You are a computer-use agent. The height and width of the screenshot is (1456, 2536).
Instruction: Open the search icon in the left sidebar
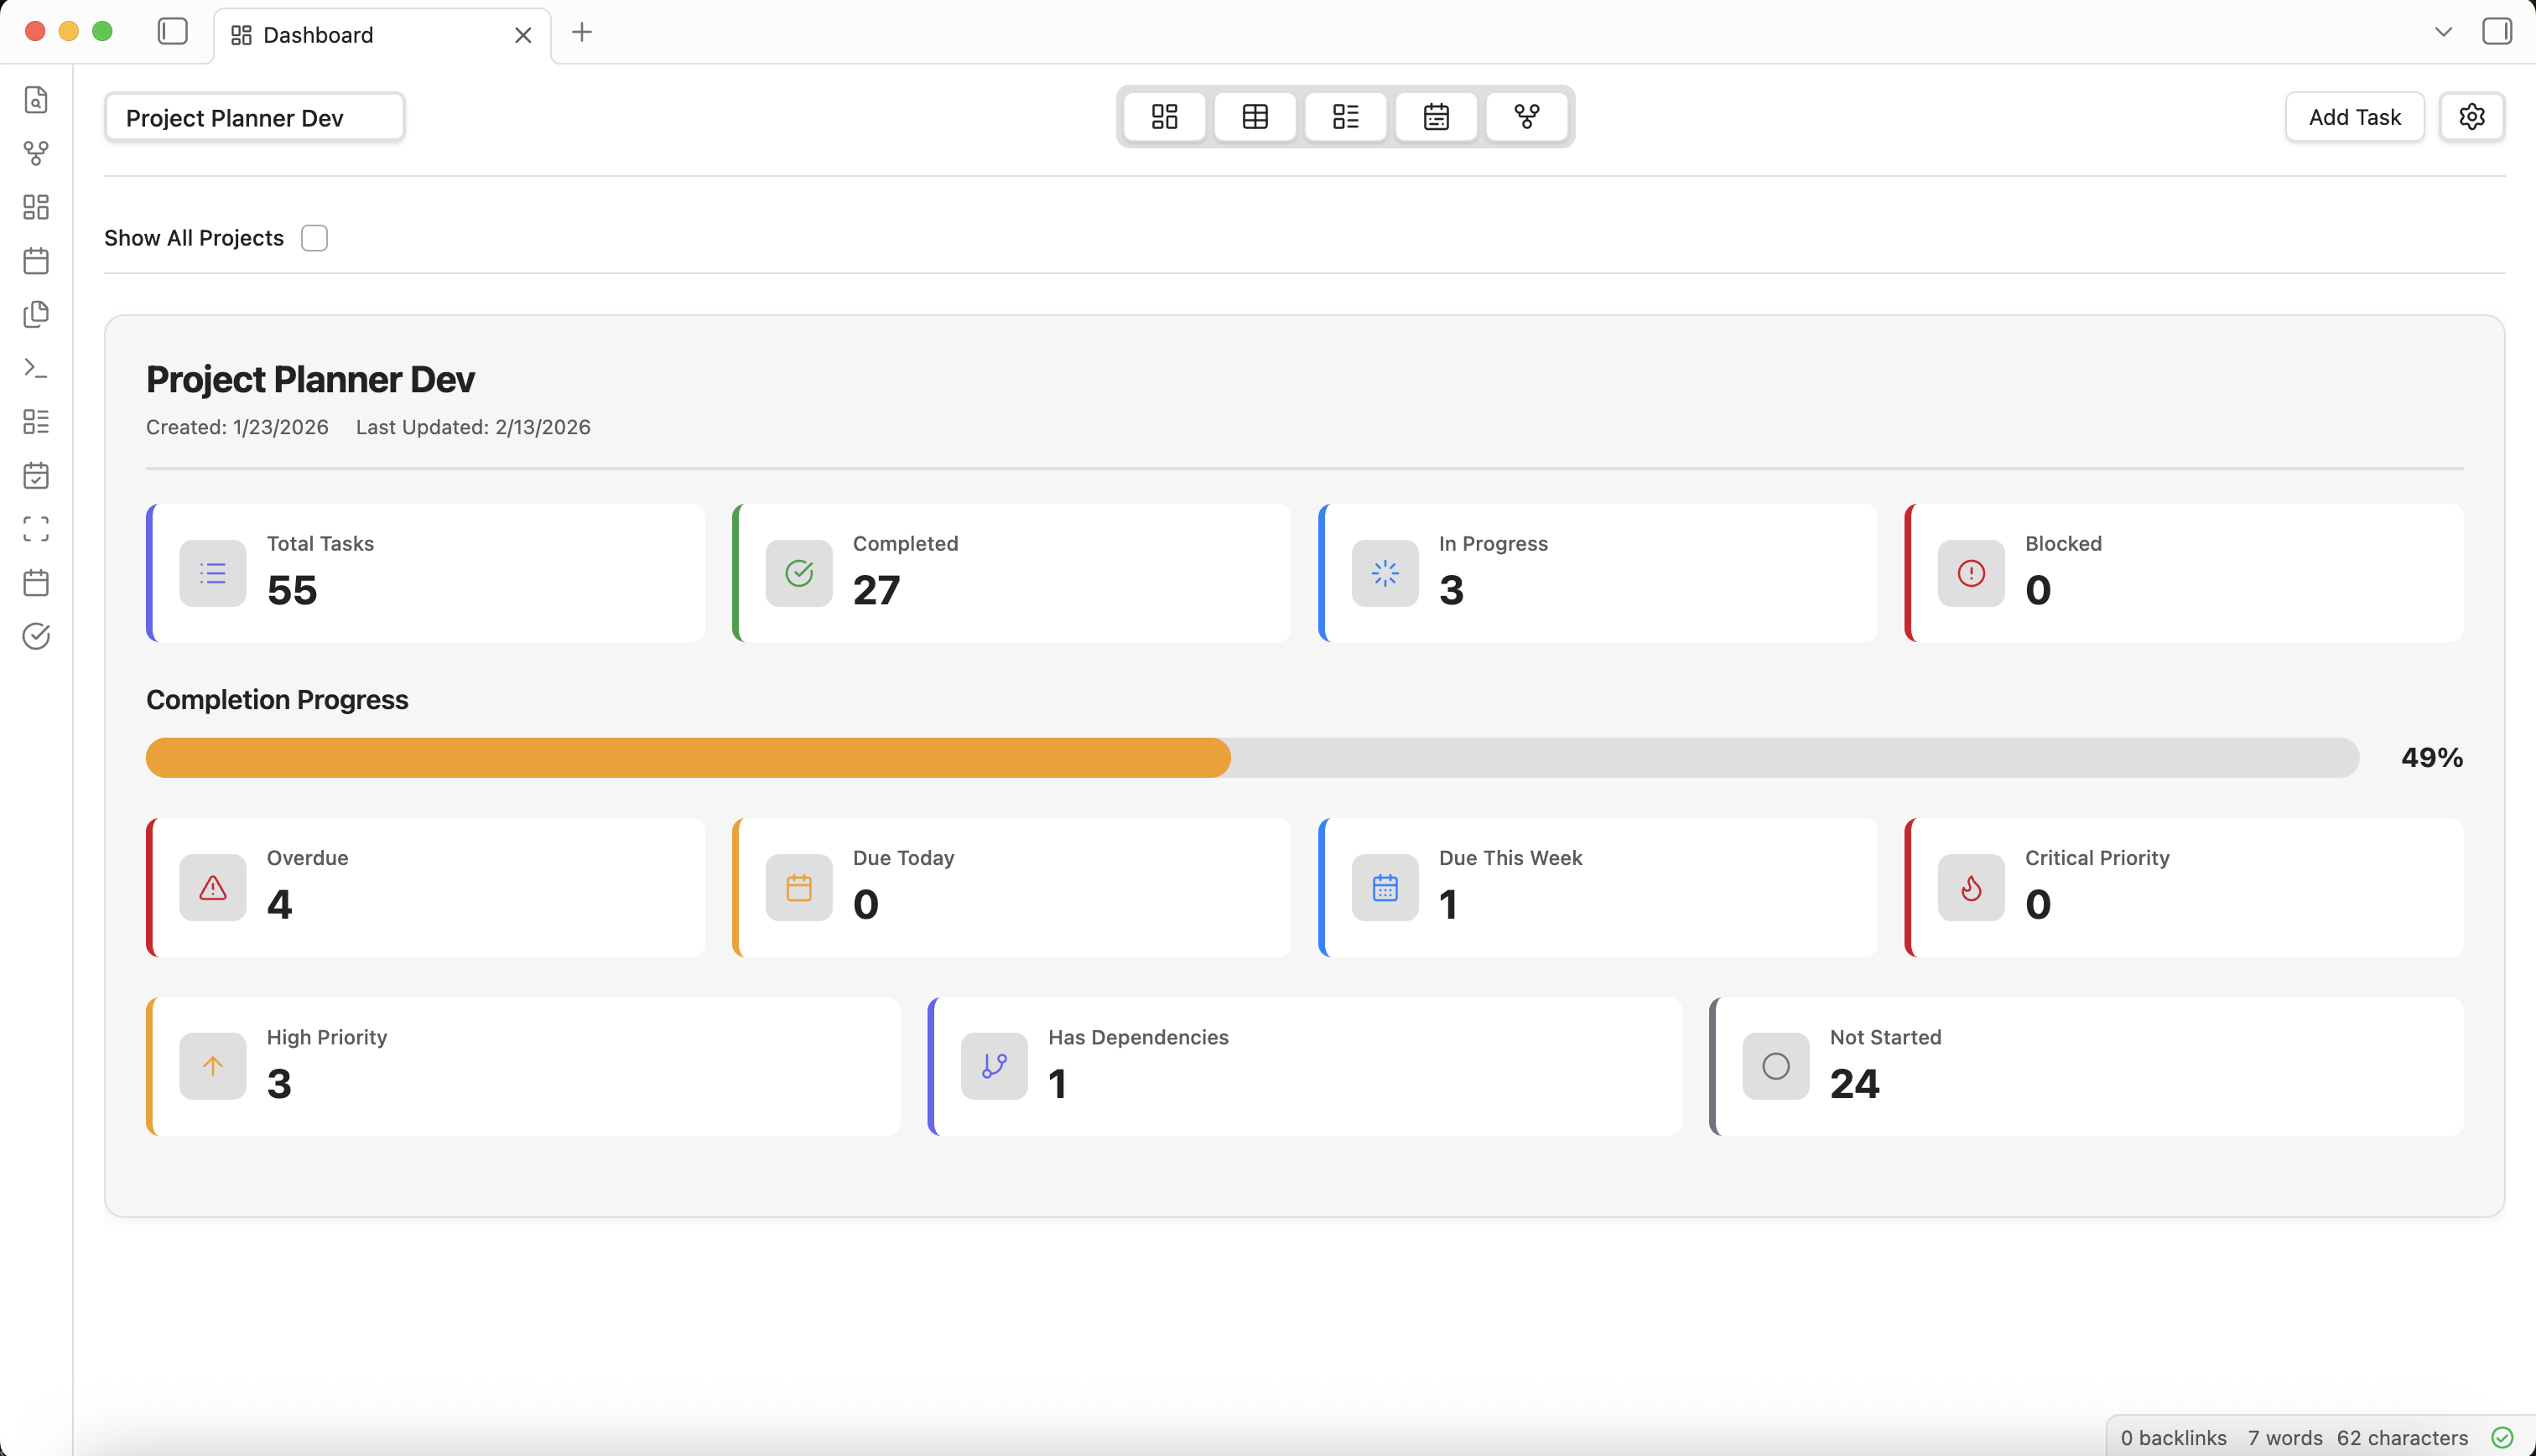(x=36, y=100)
